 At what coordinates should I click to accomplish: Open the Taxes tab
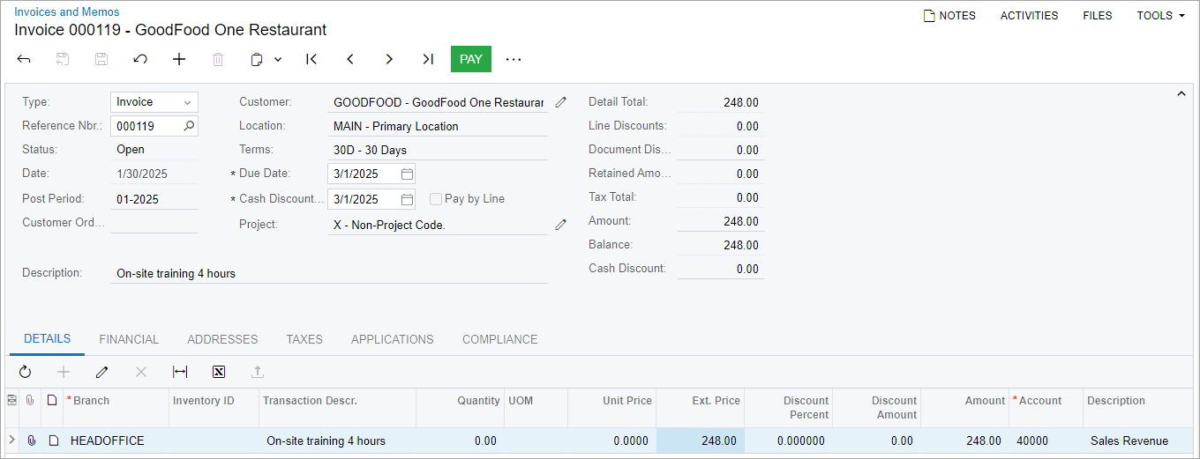[x=304, y=339]
